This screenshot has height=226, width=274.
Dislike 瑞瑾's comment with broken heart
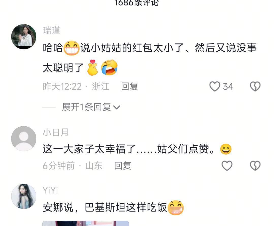pos(255,86)
